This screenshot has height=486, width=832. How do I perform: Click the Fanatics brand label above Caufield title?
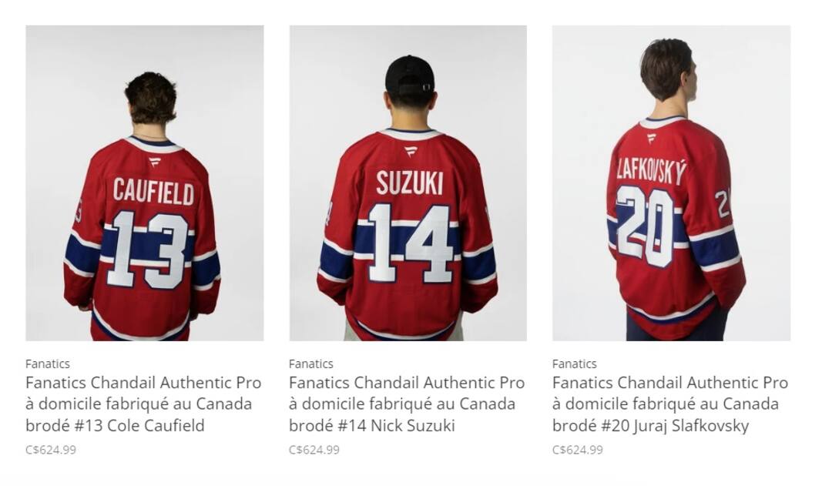[x=48, y=364]
